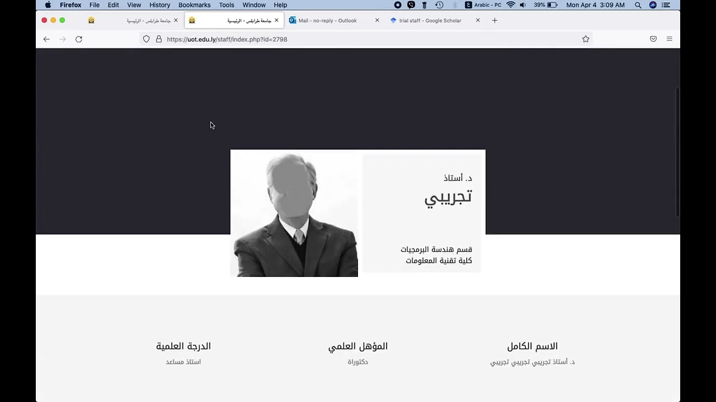
Task: Open the View menu
Action: click(x=134, y=5)
